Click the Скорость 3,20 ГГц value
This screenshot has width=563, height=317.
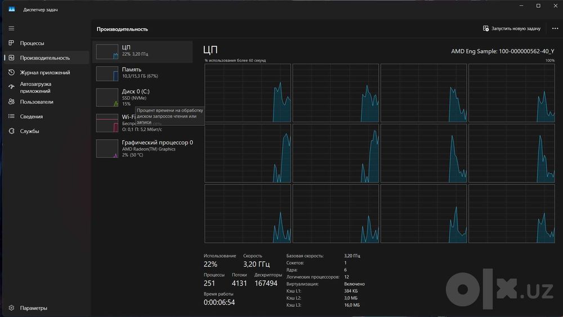256,264
